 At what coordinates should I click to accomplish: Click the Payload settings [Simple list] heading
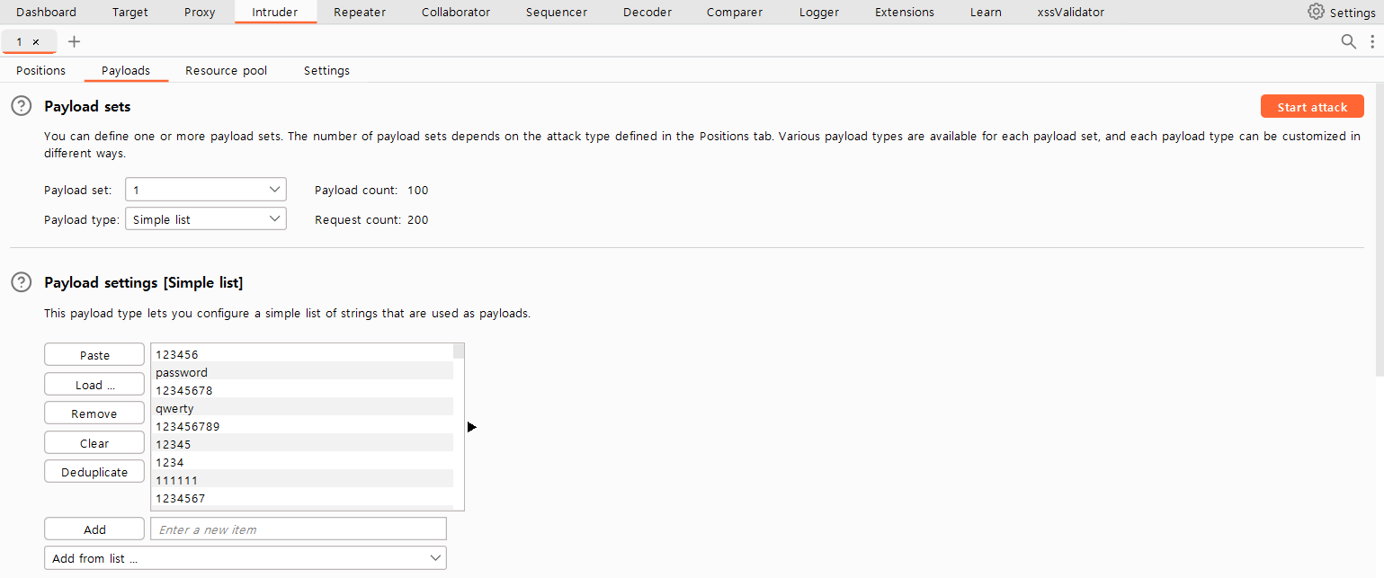(144, 282)
